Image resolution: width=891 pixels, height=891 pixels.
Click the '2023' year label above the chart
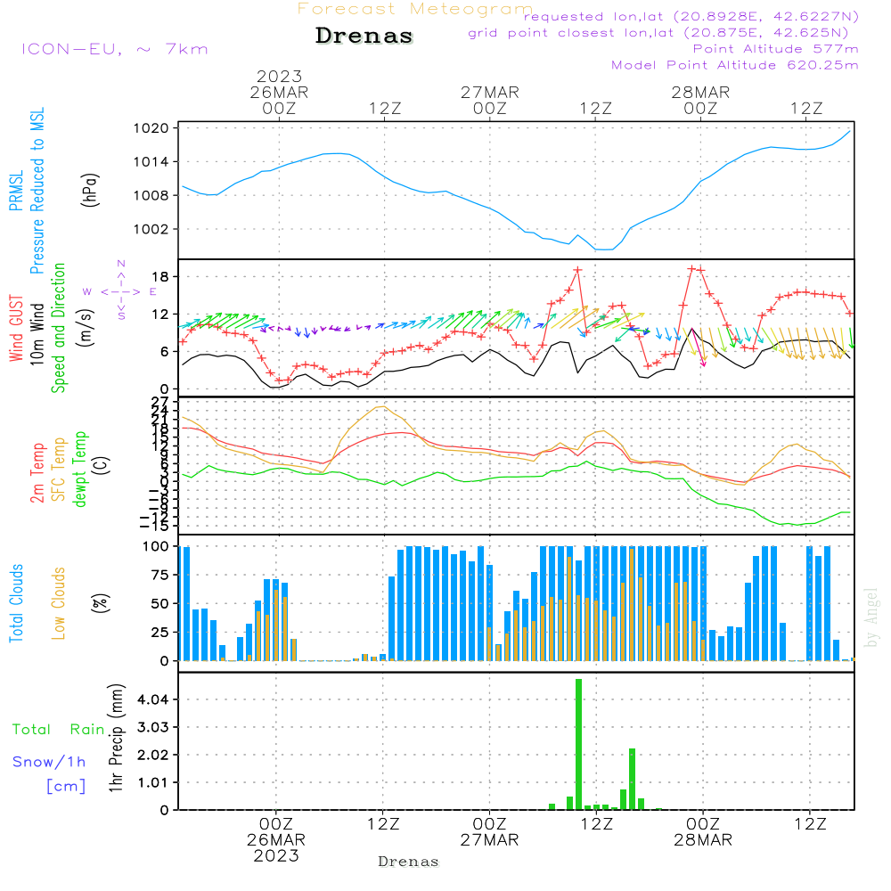pos(279,76)
